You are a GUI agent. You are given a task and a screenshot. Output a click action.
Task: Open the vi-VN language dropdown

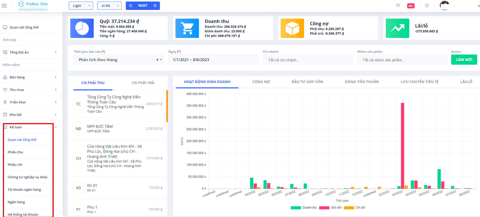click(109, 6)
